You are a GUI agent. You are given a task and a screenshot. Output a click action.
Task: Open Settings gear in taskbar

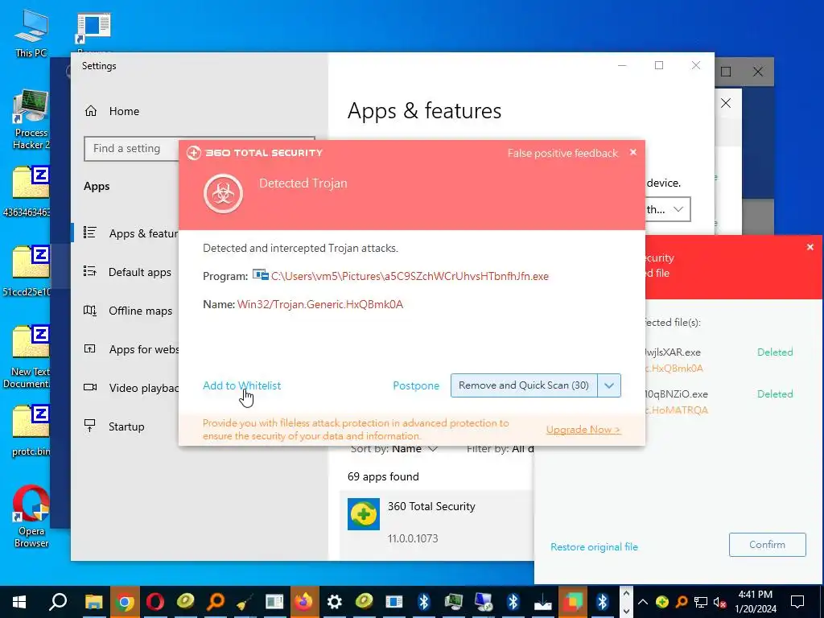pos(334,602)
